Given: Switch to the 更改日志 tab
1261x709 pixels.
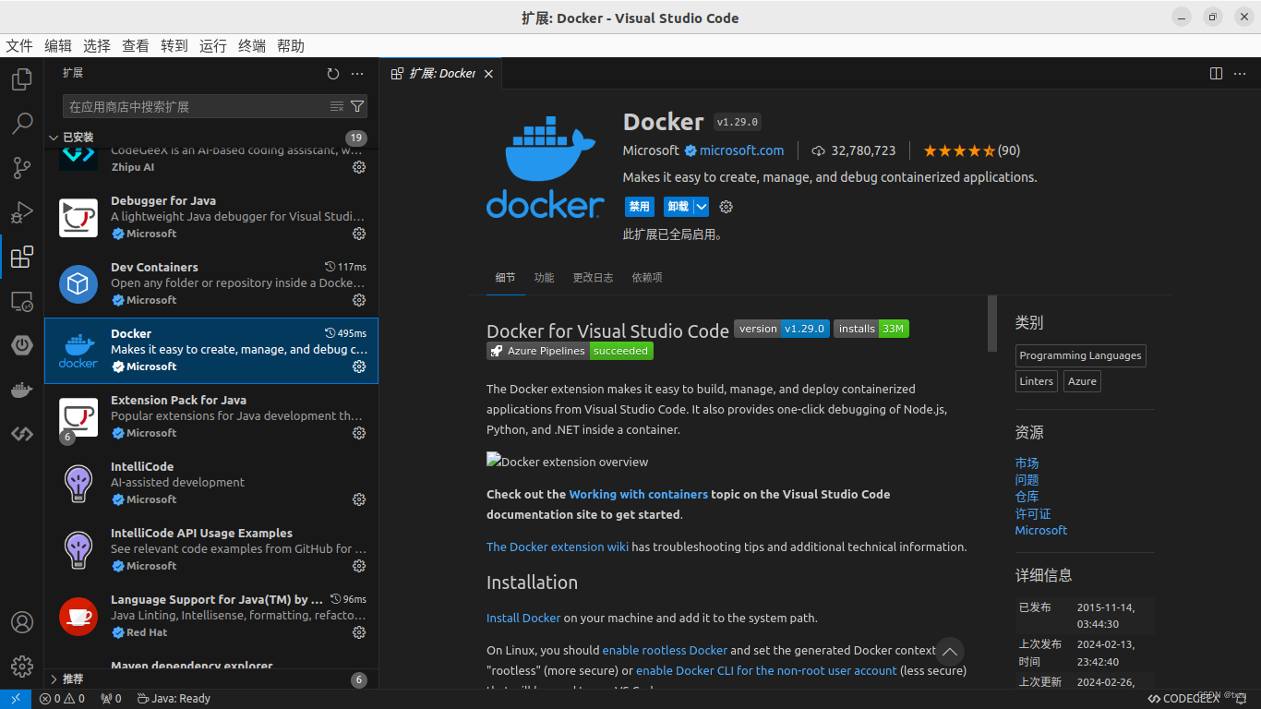Looking at the screenshot, I should (x=593, y=278).
